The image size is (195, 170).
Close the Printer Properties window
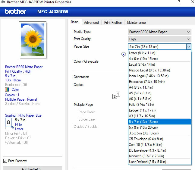[x=193, y=2]
